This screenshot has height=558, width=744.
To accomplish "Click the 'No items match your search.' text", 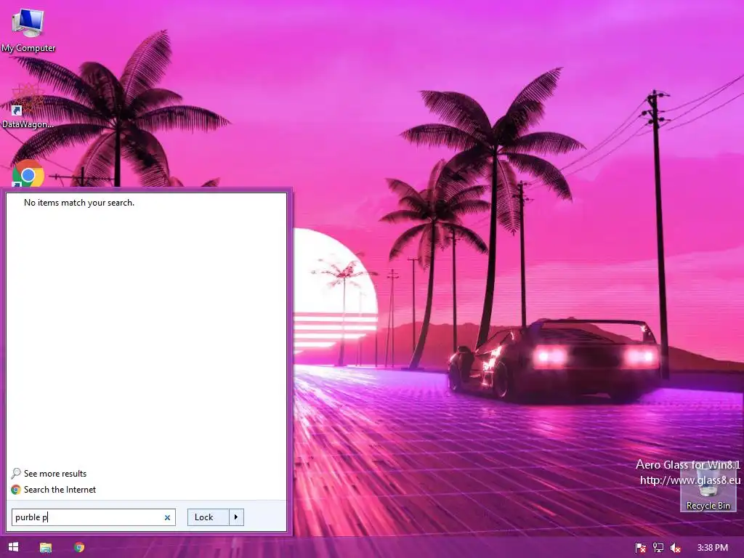I will 79,203.
